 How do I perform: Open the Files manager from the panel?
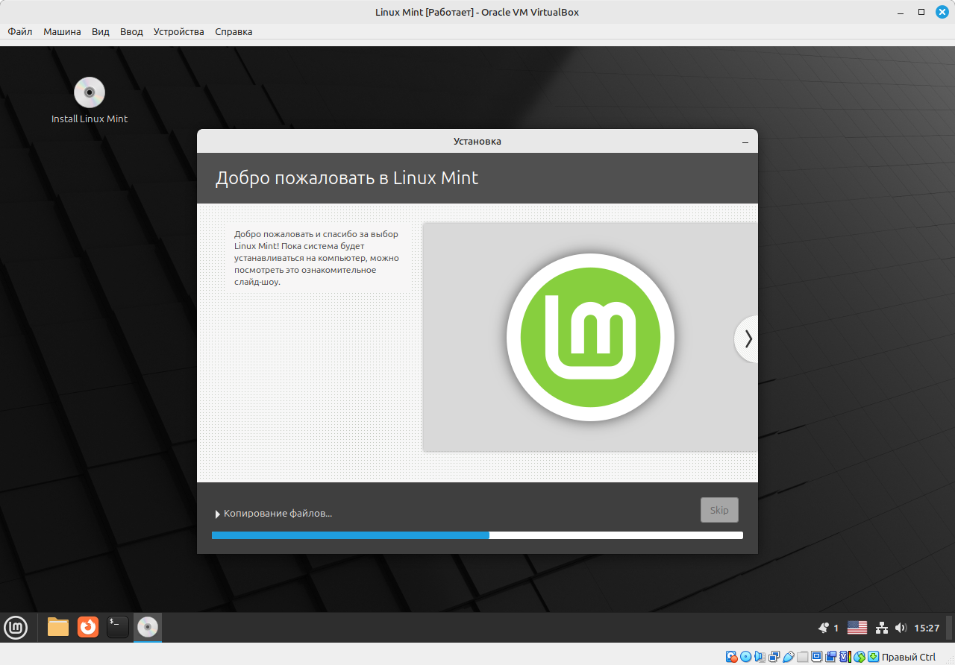pyautogui.click(x=58, y=627)
